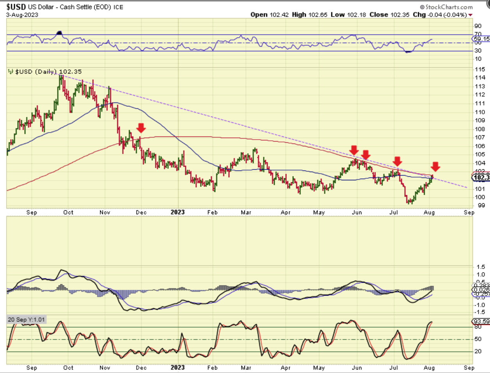Click the red arrow above the December price bars

(141, 128)
